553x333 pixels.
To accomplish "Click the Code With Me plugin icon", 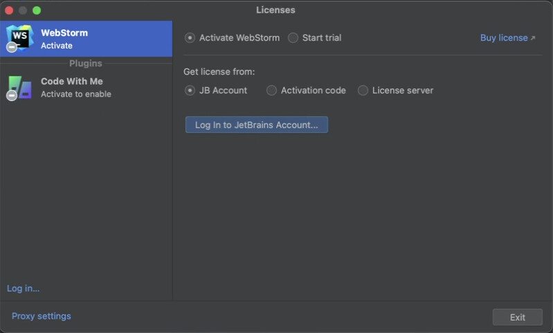I will pyautogui.click(x=19, y=87).
